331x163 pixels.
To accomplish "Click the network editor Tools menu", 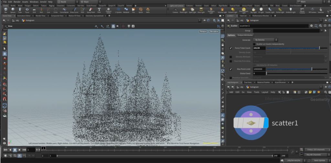I will 256,92.
